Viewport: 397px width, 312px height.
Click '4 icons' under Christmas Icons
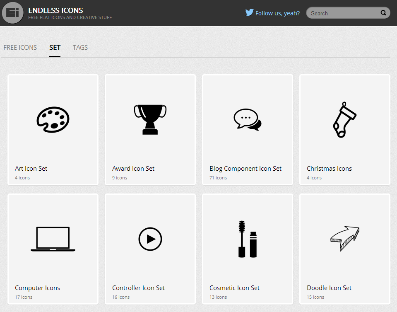point(314,178)
